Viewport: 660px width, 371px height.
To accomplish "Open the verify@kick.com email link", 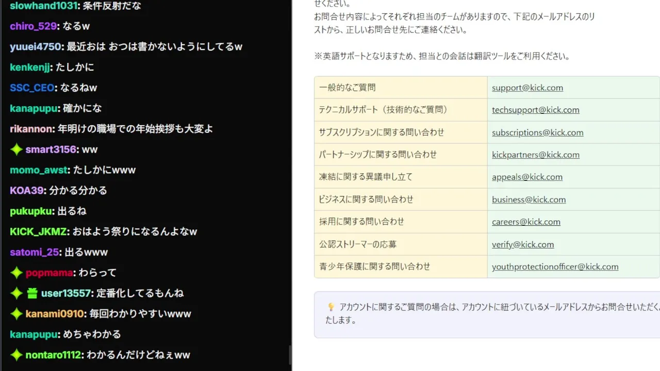I will pyautogui.click(x=523, y=244).
